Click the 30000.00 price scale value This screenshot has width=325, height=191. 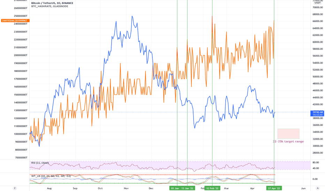pos(318,146)
